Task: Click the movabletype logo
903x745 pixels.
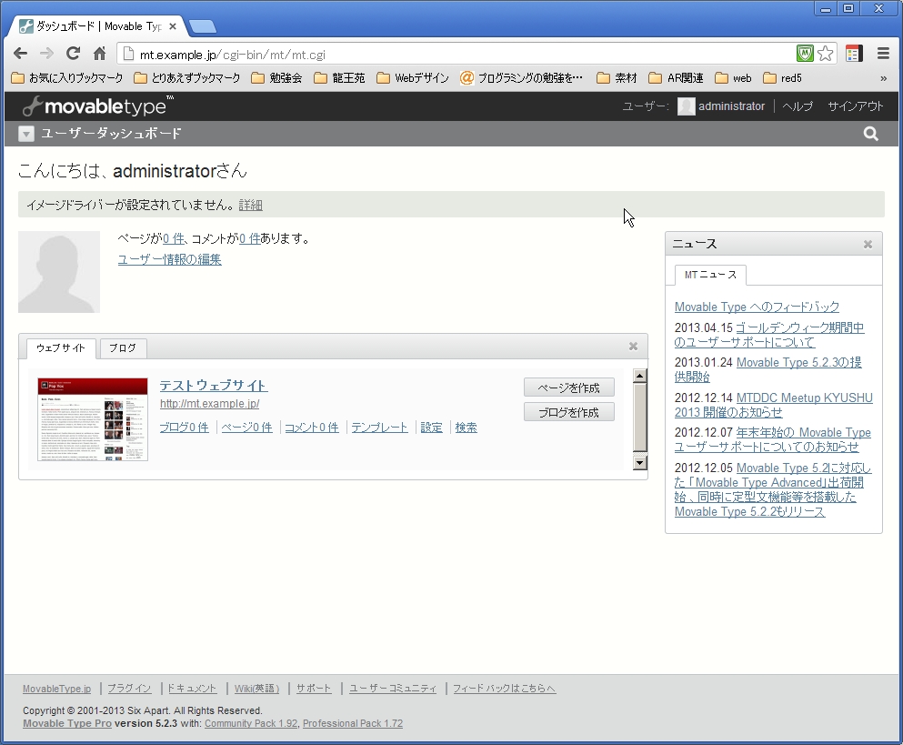Action: point(98,106)
